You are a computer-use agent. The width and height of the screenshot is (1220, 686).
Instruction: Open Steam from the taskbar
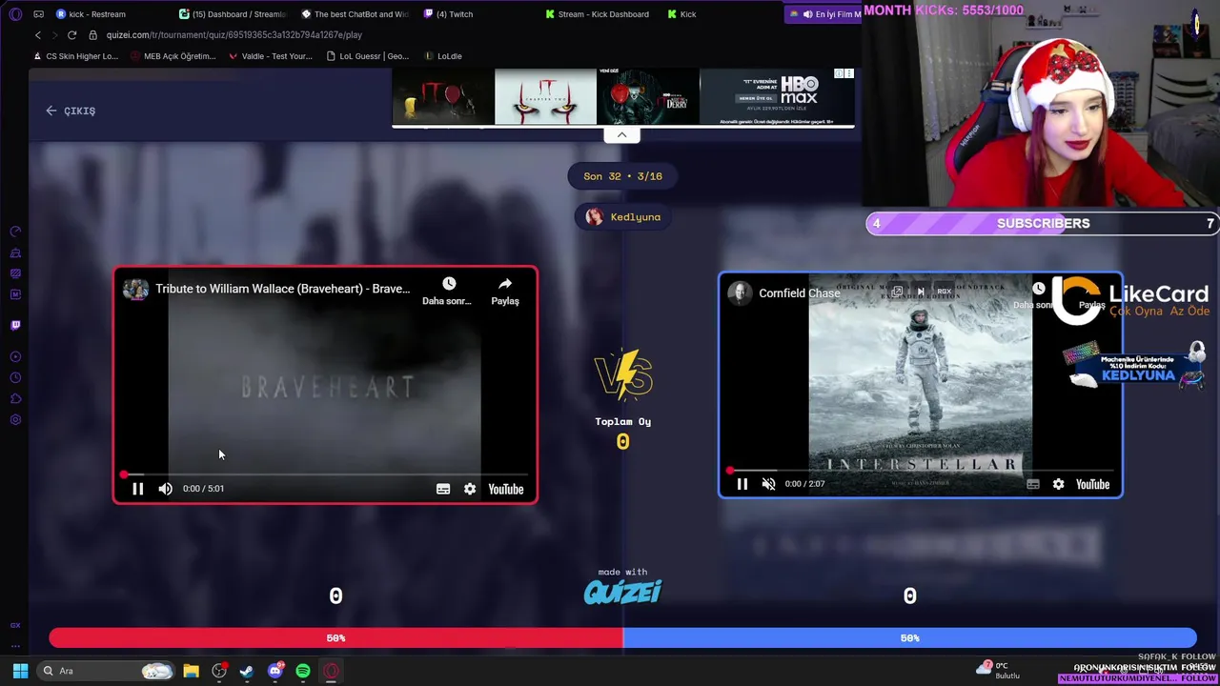(x=247, y=671)
